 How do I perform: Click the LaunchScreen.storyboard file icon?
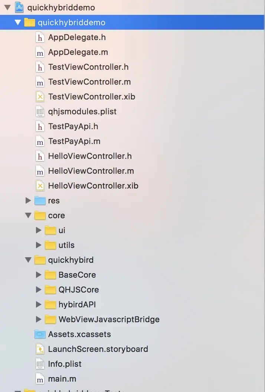(x=40, y=349)
